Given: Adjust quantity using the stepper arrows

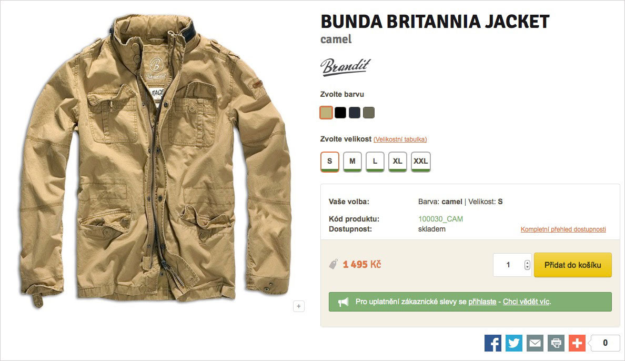Looking at the screenshot, I should point(527,265).
